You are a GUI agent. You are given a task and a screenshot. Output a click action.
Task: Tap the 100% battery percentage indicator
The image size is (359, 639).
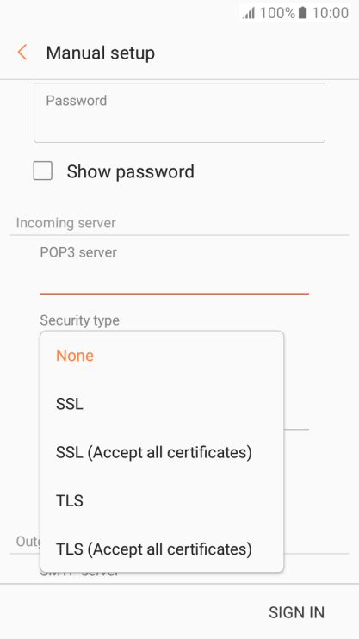click(277, 13)
